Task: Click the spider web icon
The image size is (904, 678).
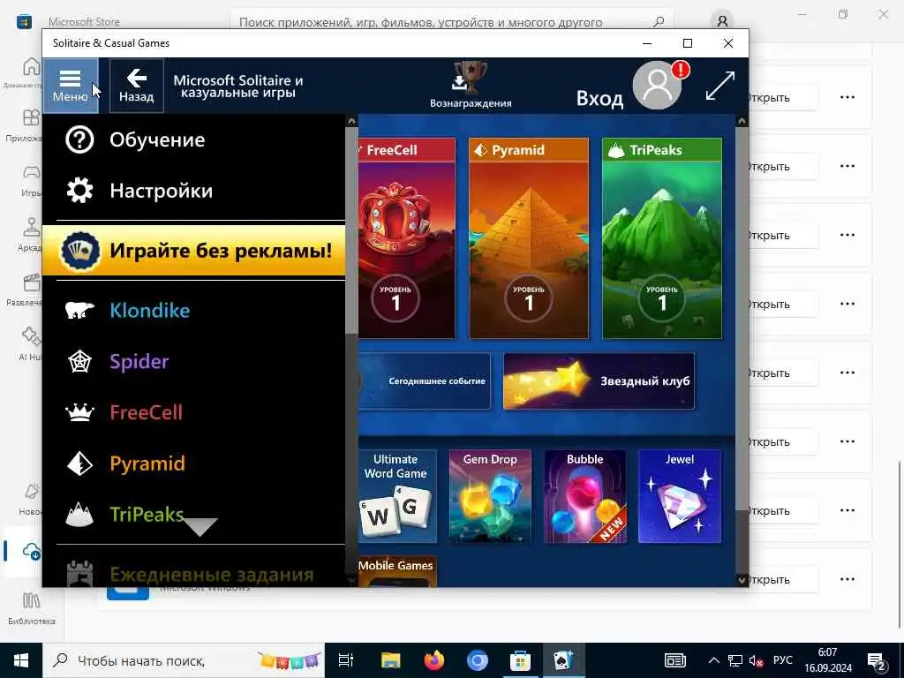Action: (x=79, y=361)
